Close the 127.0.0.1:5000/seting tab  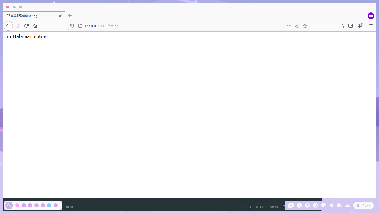pos(60,16)
